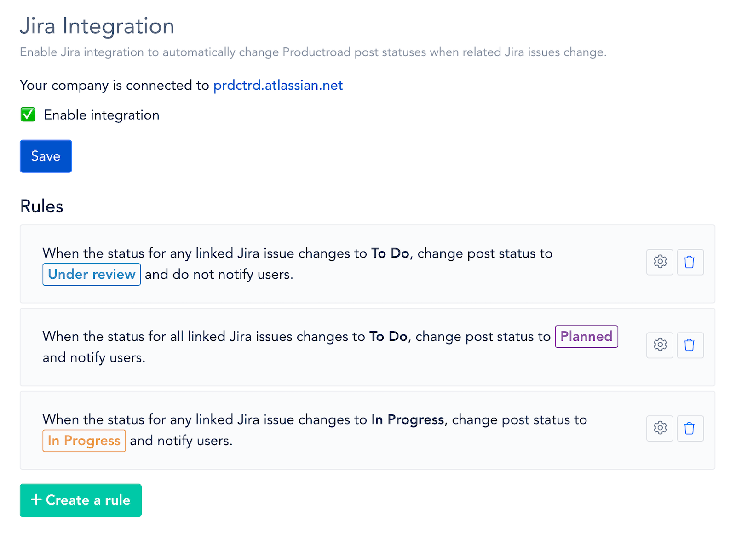The width and height of the screenshot is (736, 534).
Task: Click the Enable integration label
Action: pyautogui.click(x=102, y=115)
